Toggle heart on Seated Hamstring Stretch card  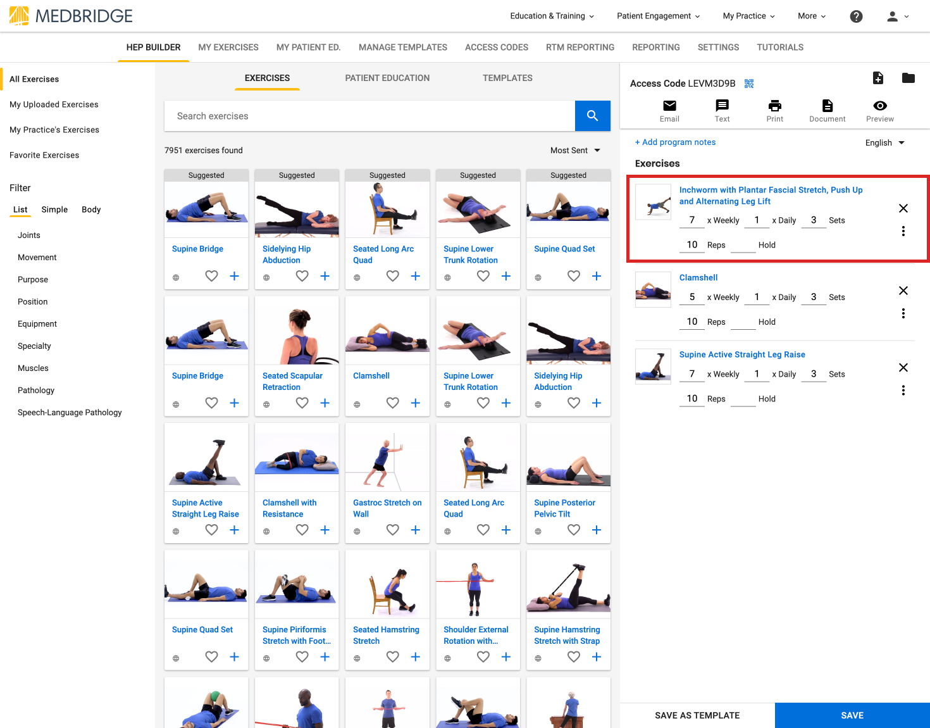tap(393, 657)
